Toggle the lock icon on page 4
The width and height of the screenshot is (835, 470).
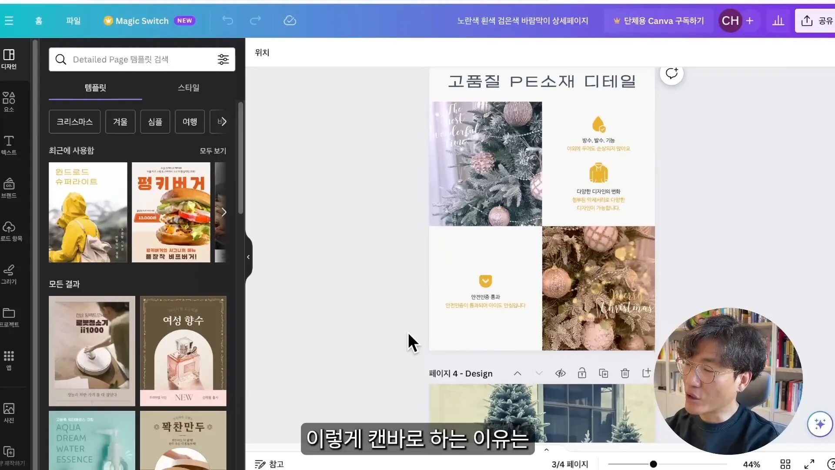pyautogui.click(x=582, y=373)
